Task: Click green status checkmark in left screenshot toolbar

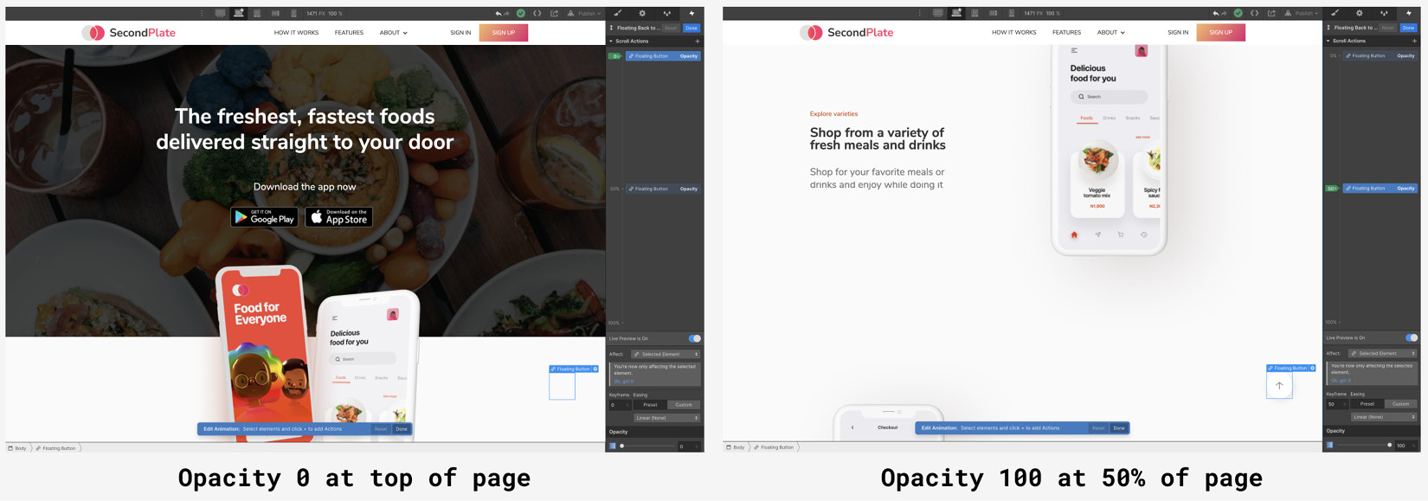Action: (520, 13)
